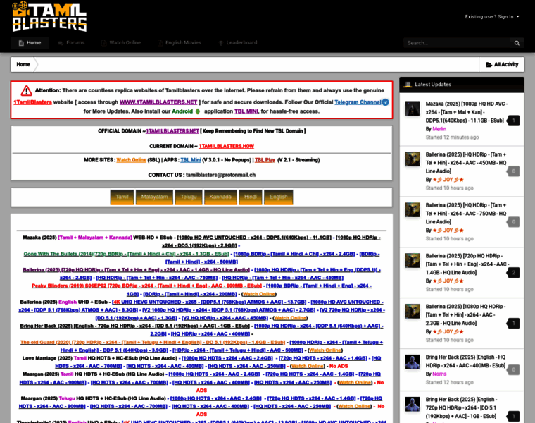535x423 pixels.
Task: Click avatar of Ballerina 450MB topic
Action: tap(413, 159)
